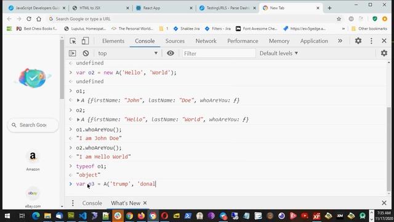The height and width of the screenshot is (222, 394).
Task: Open the orange profile avatar icon
Action: pyautogui.click(x=384, y=19)
